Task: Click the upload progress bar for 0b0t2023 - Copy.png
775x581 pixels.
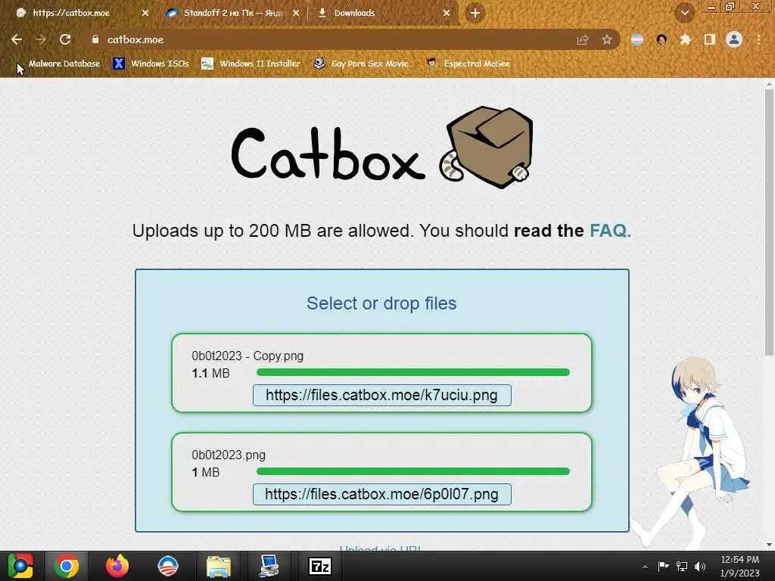Action: click(x=413, y=372)
